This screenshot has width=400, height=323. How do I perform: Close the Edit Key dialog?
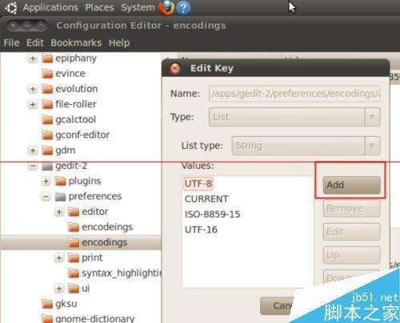coord(175,68)
